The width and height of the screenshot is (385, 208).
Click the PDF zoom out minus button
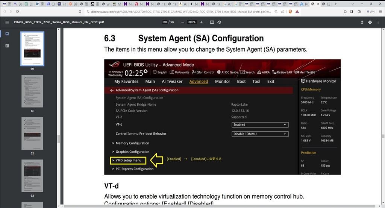click(183, 22)
